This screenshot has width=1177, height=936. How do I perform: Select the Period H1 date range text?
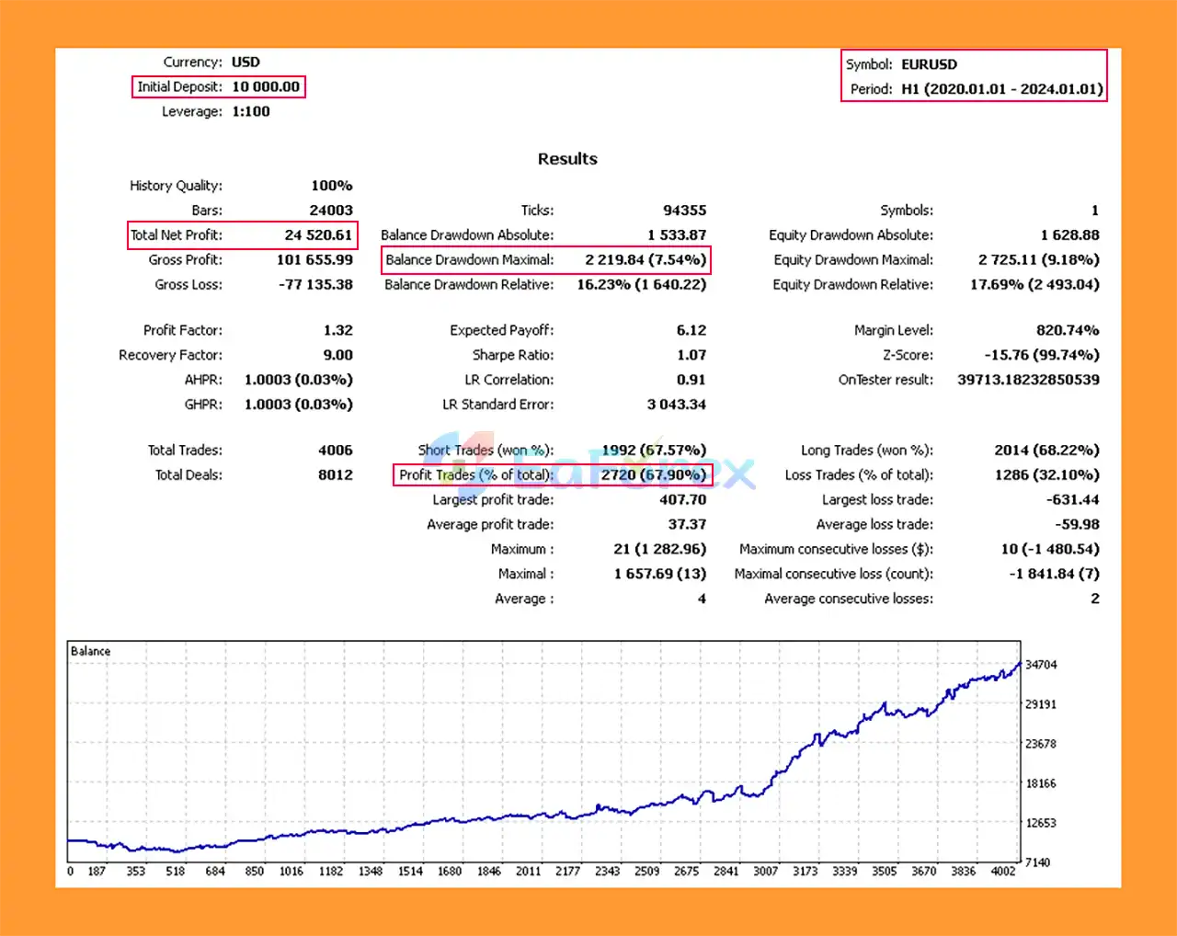tap(1002, 90)
